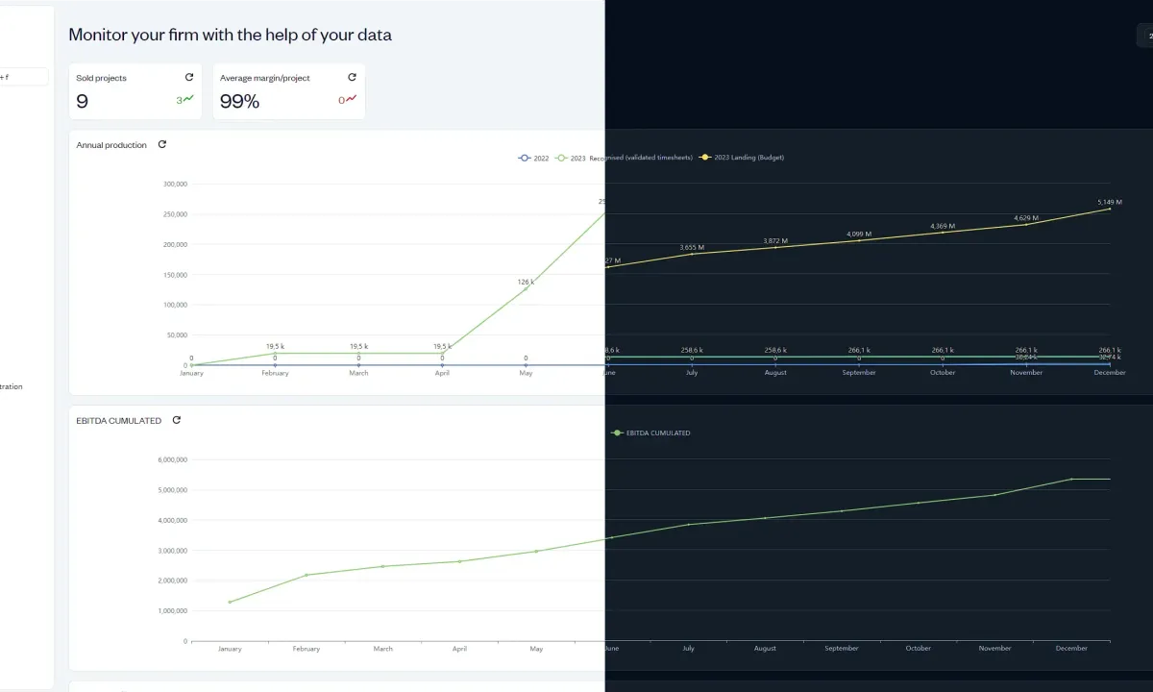1153x692 pixels.
Task: Open the Average margin/project card
Action: tap(289, 91)
